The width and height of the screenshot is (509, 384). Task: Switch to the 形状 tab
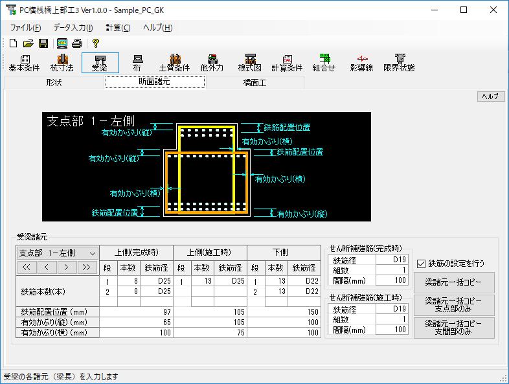coord(54,82)
